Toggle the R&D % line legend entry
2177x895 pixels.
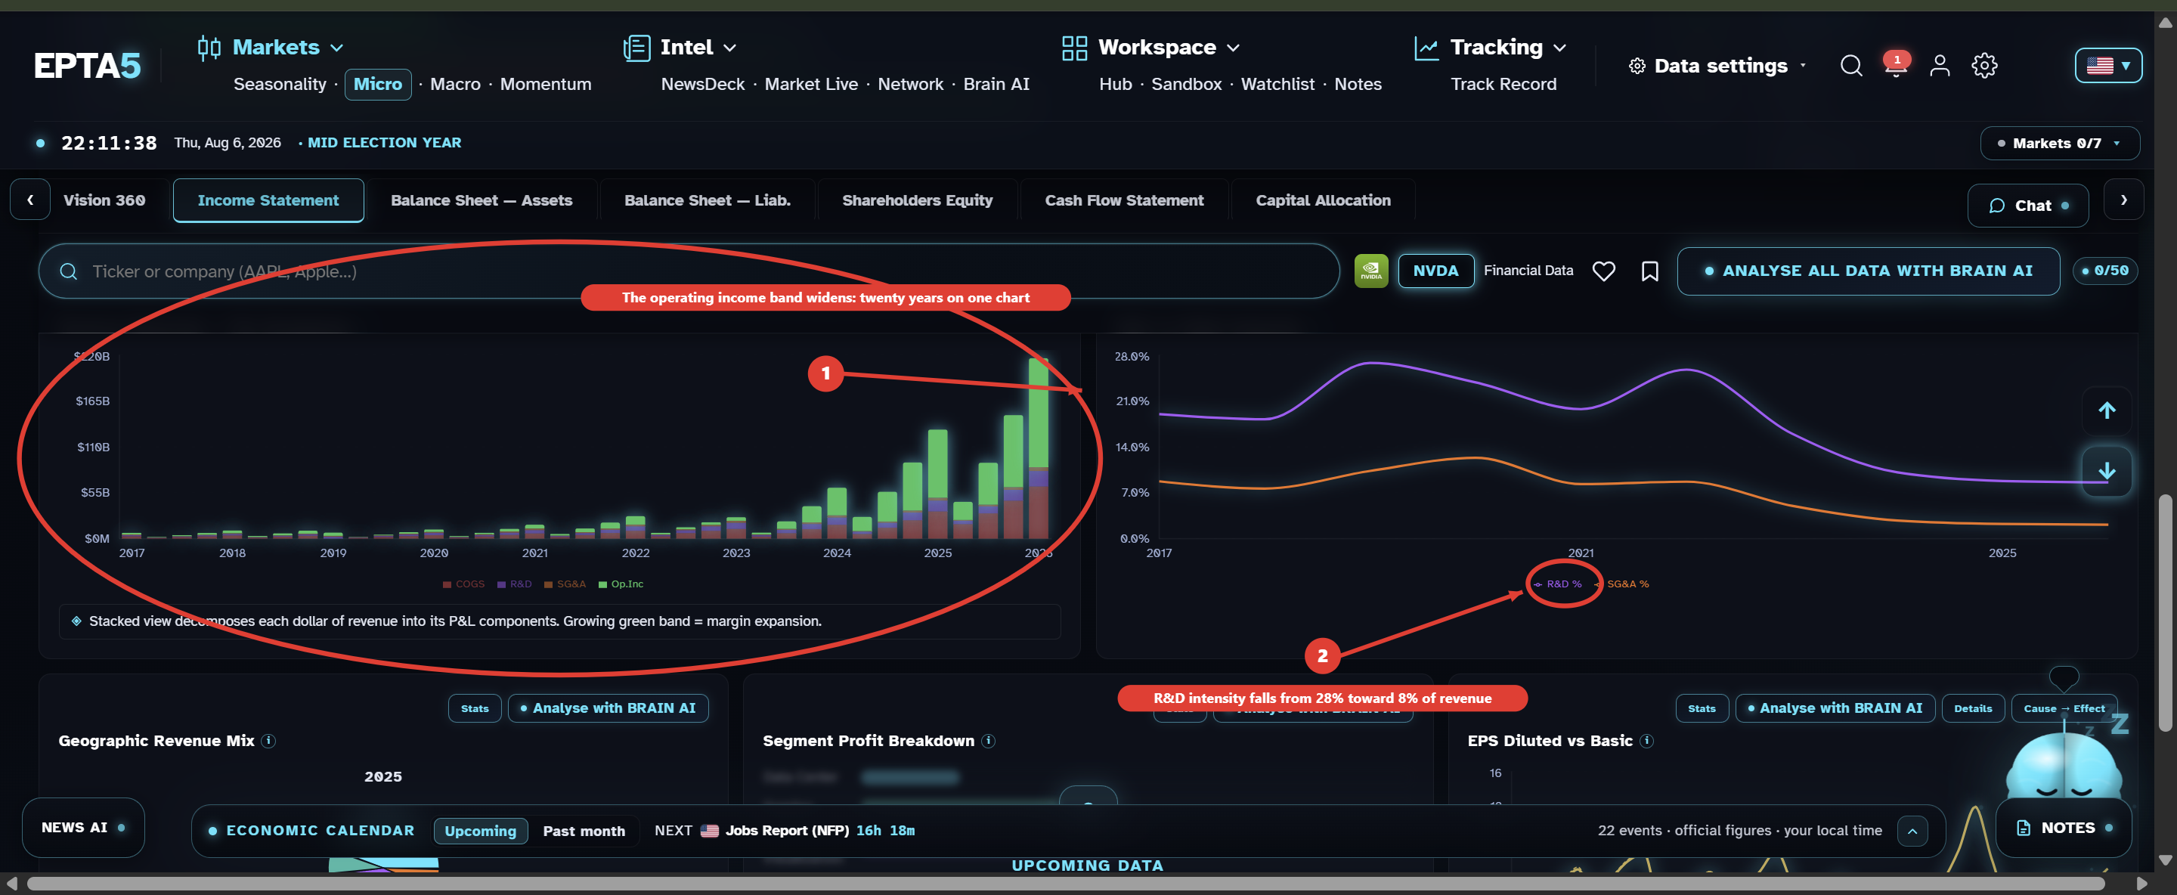click(1557, 584)
